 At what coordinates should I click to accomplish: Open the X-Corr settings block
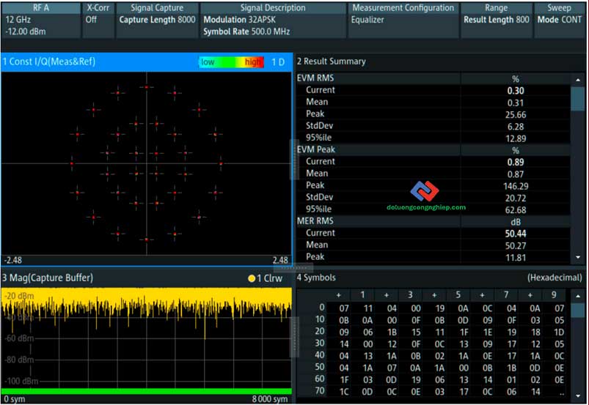[x=98, y=20]
